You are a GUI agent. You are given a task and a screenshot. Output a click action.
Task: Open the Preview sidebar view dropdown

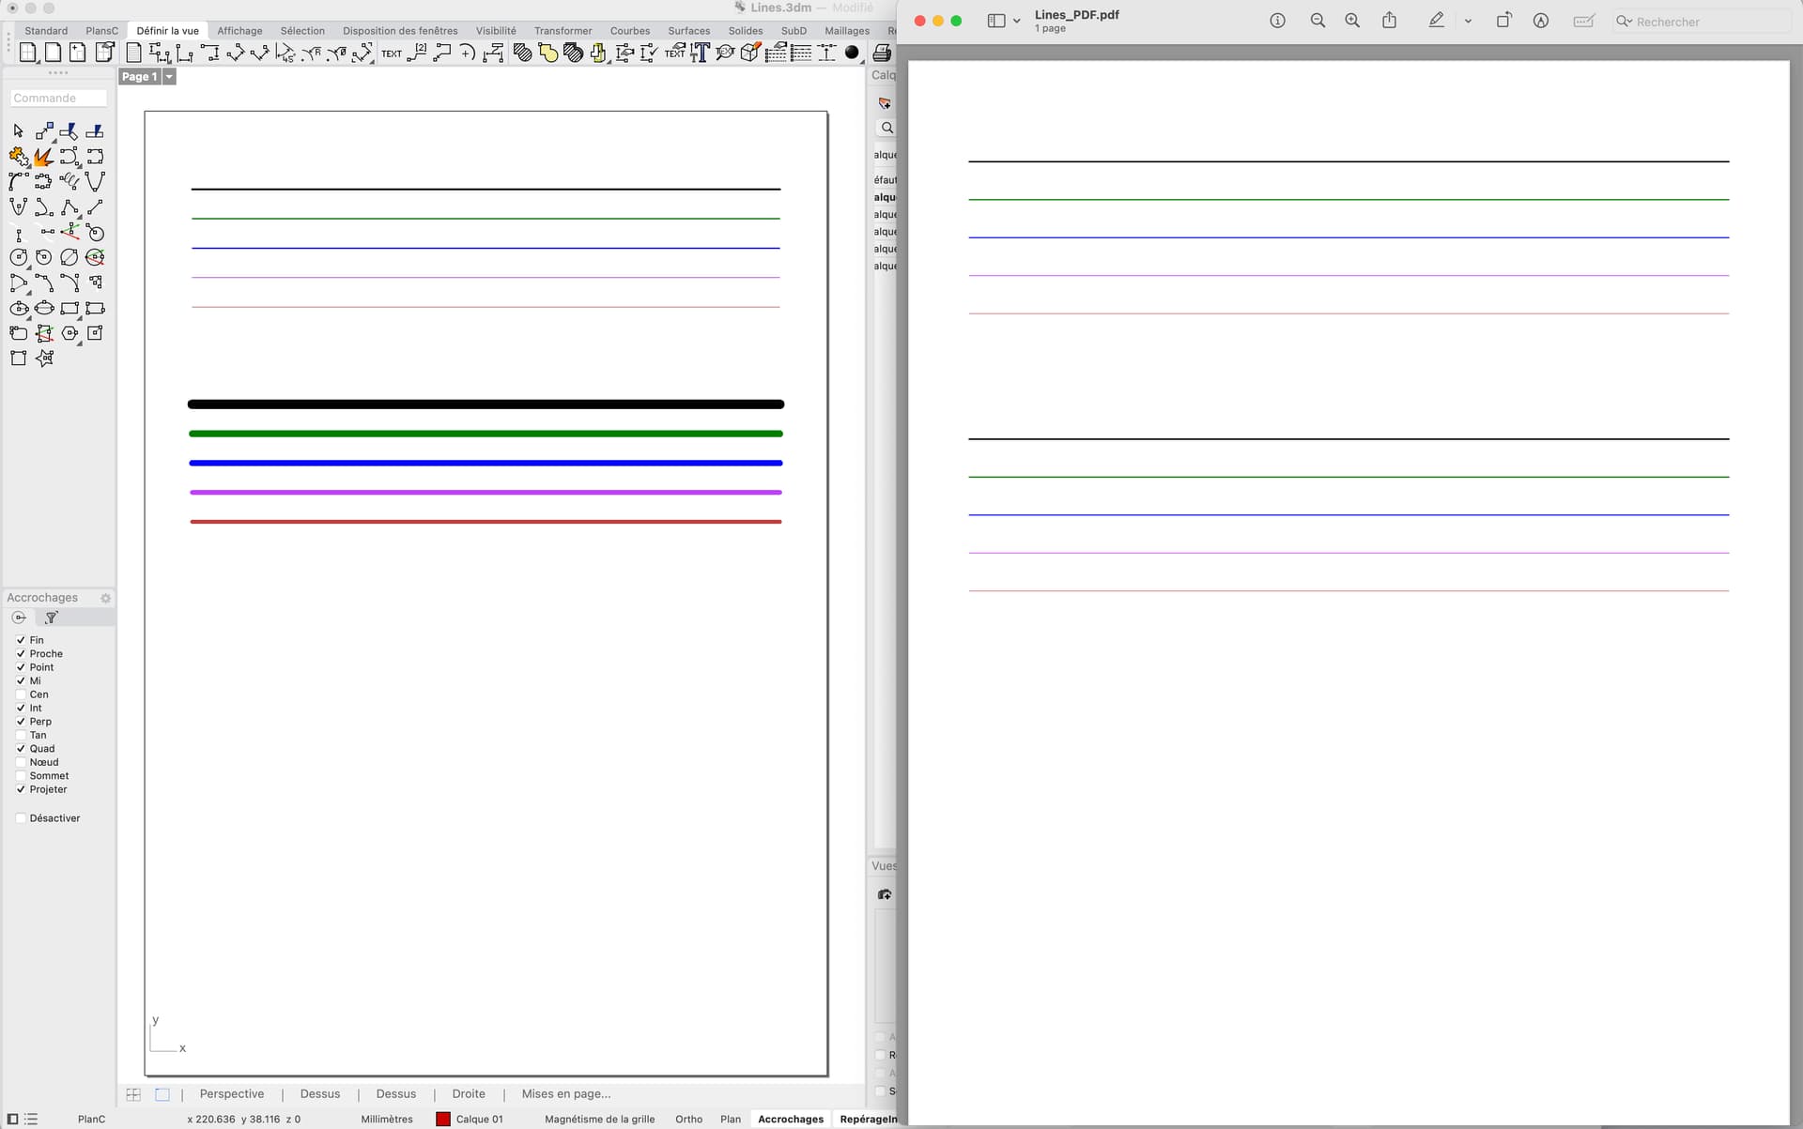tap(1017, 20)
